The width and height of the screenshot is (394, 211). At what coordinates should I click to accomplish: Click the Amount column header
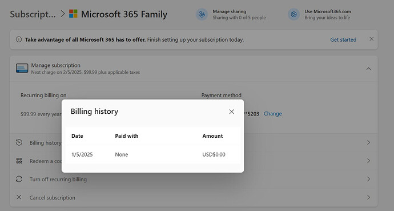(x=212, y=136)
